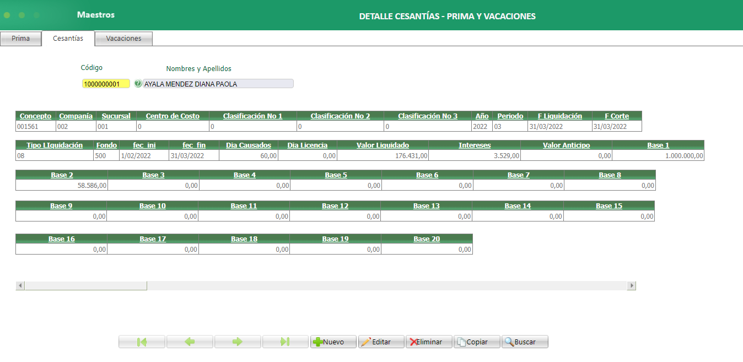Click the Dia Licencia header

point(308,145)
